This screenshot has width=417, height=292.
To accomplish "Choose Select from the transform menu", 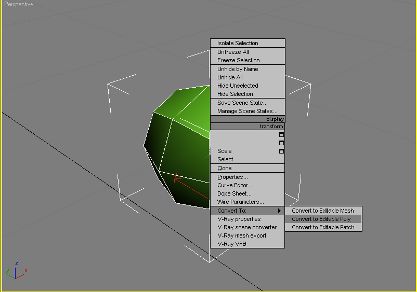I will [x=247, y=159].
